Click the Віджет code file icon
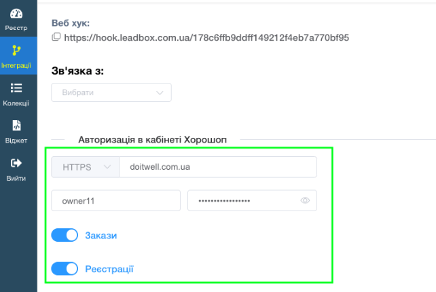This screenshot has height=292, width=436. 16,126
